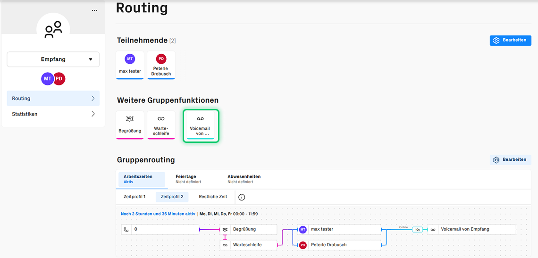The height and width of the screenshot is (258, 538).
Task: Select max tester node in routing diagram
Action: (339, 229)
